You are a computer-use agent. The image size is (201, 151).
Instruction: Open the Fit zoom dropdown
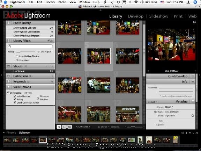(195, 22)
